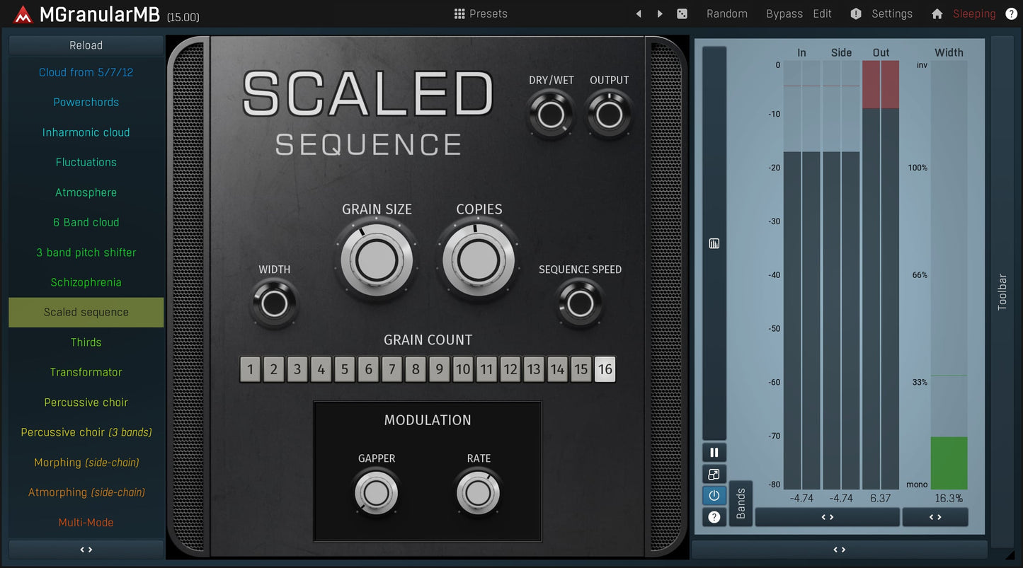Open the Presets browser
1023x568 pixels.
click(481, 13)
